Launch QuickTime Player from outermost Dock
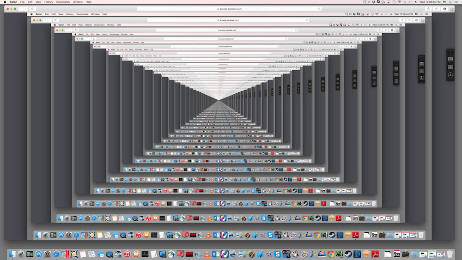This screenshot has height=260, width=462. (x=109, y=254)
